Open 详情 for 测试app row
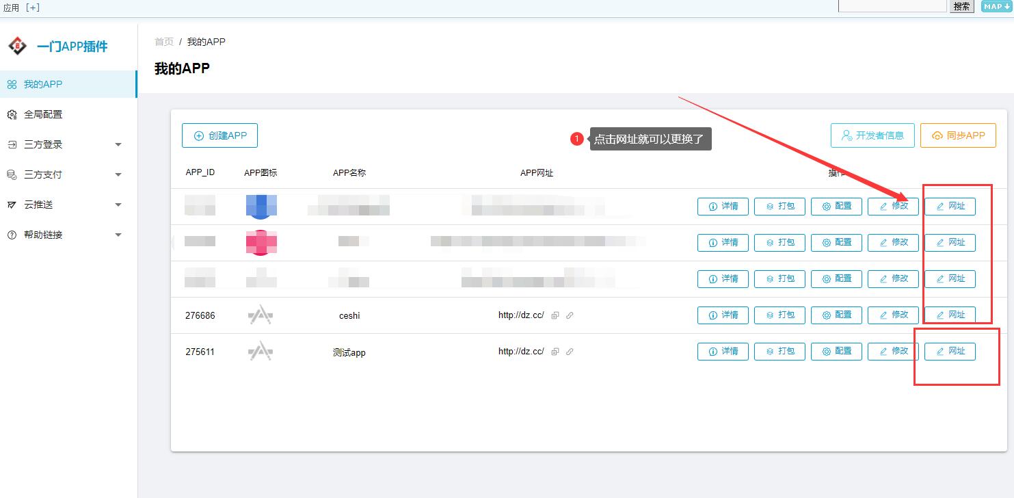 coord(723,352)
